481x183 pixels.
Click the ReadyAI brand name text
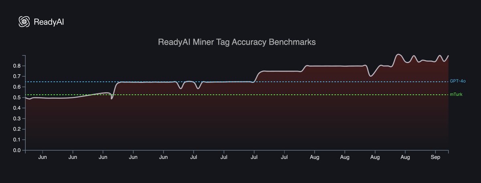(49, 22)
